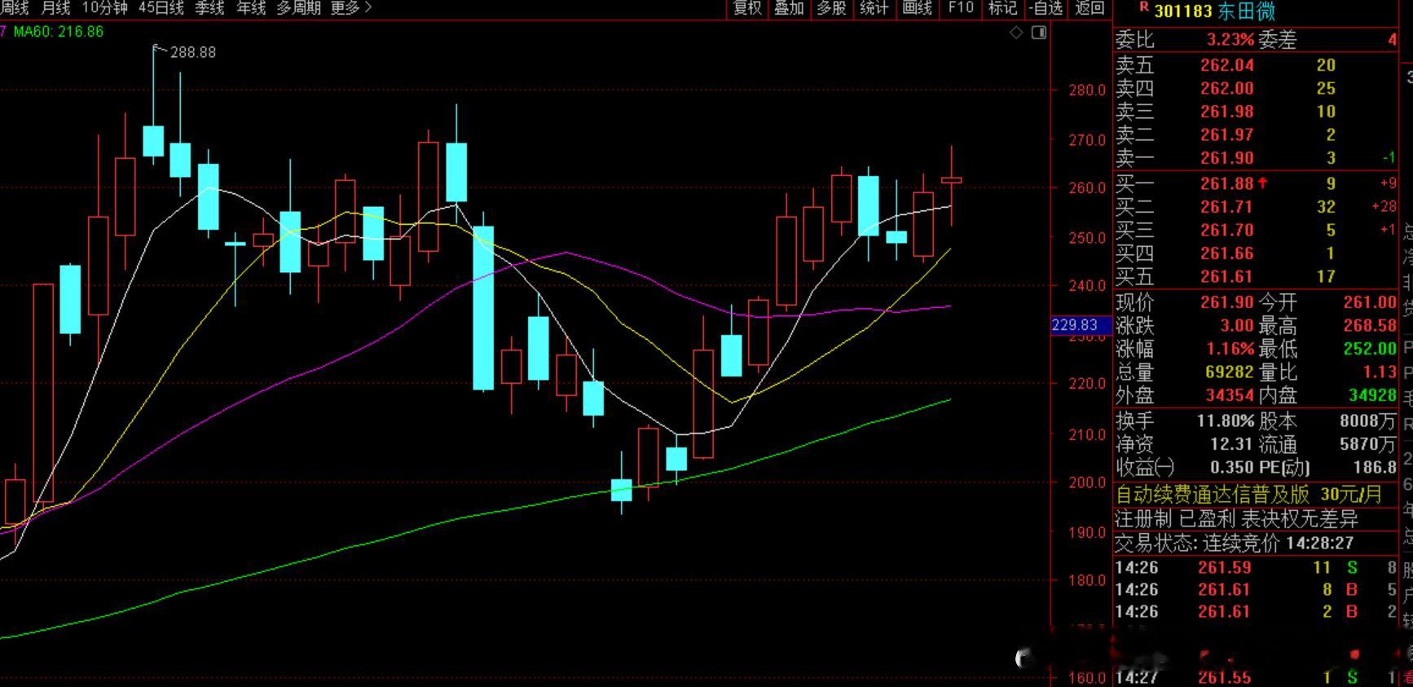The height and width of the screenshot is (687, 1413).
Task: Click 注册制 已盈利 表决权无差异 status line
Action: (x=1236, y=519)
